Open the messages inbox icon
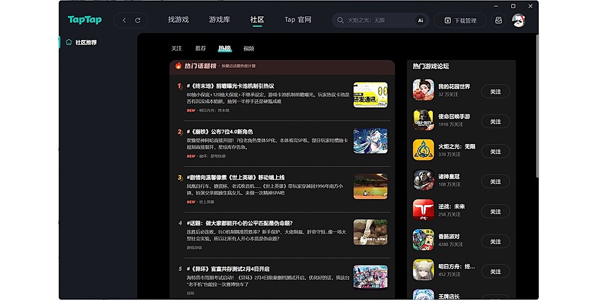Image resolution: width=601 pixels, height=300 pixels. 497,20
